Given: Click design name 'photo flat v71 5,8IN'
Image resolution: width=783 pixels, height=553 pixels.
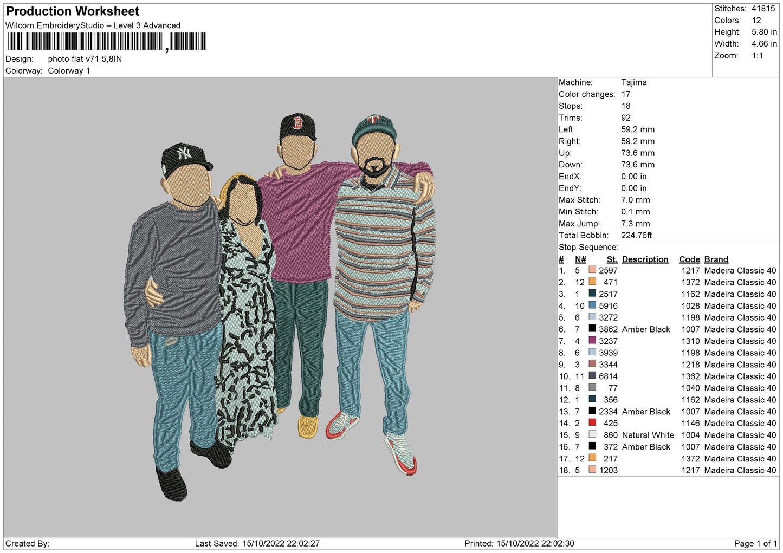Looking at the screenshot, I should click(x=85, y=59).
